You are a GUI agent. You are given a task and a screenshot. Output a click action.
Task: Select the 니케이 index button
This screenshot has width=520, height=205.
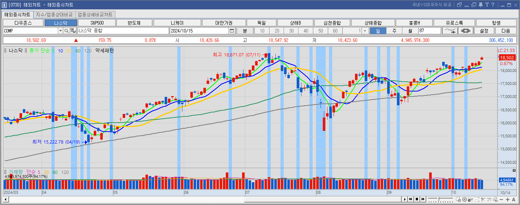click(x=177, y=23)
